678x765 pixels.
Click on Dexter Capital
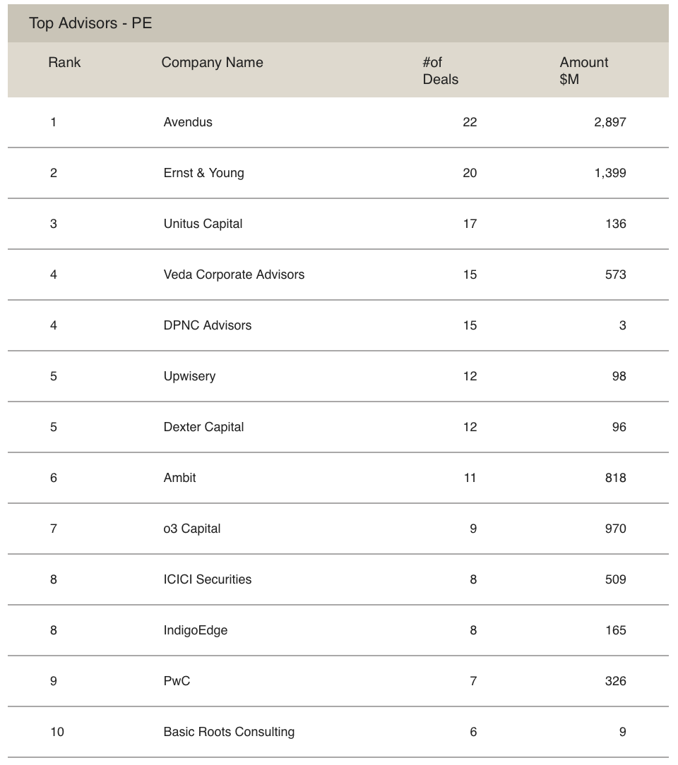coord(203,427)
